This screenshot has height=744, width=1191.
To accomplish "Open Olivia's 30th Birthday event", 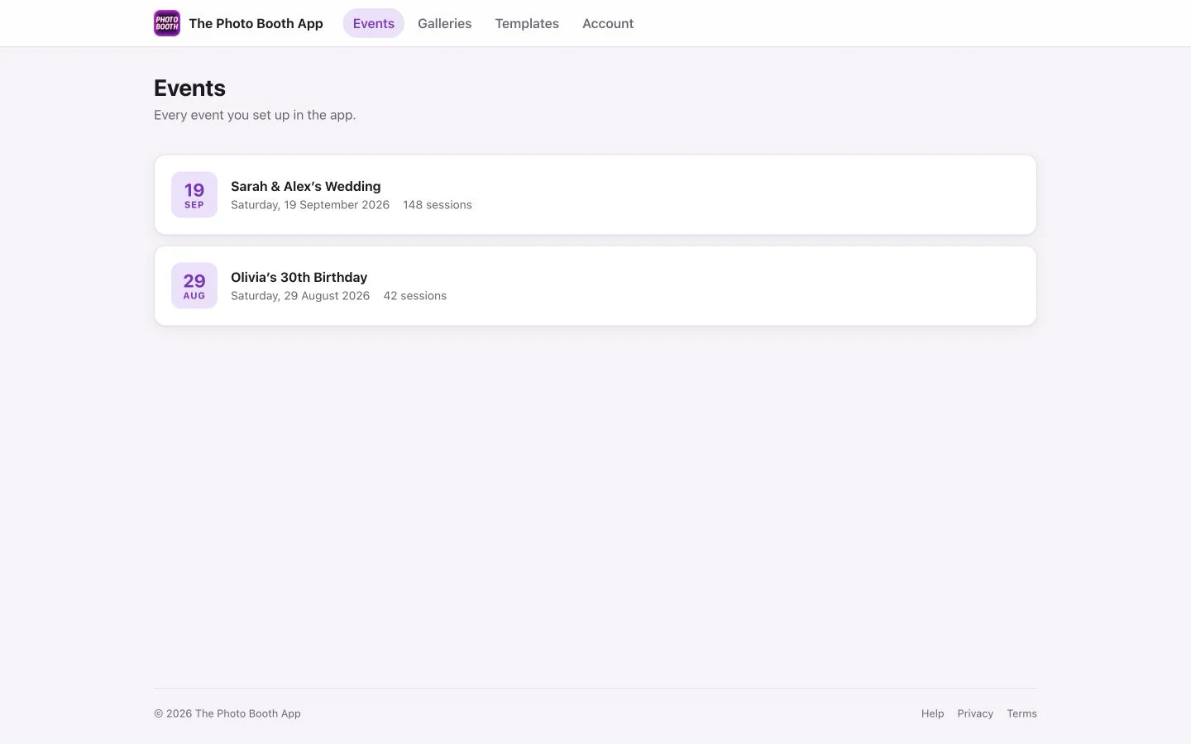I will tap(595, 285).
